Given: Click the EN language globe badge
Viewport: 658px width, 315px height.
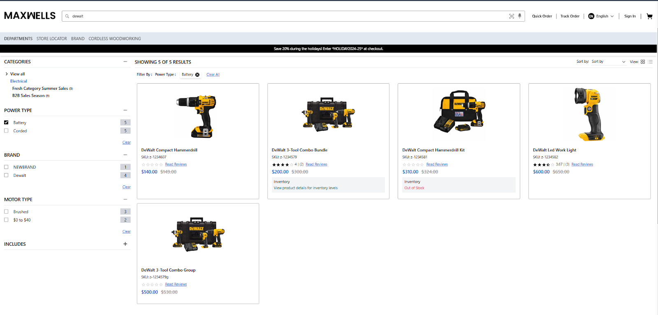Looking at the screenshot, I should [591, 16].
